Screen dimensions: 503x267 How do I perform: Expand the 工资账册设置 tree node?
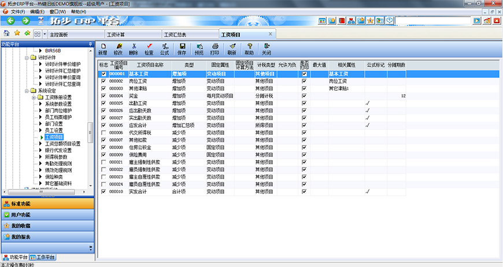(34, 97)
